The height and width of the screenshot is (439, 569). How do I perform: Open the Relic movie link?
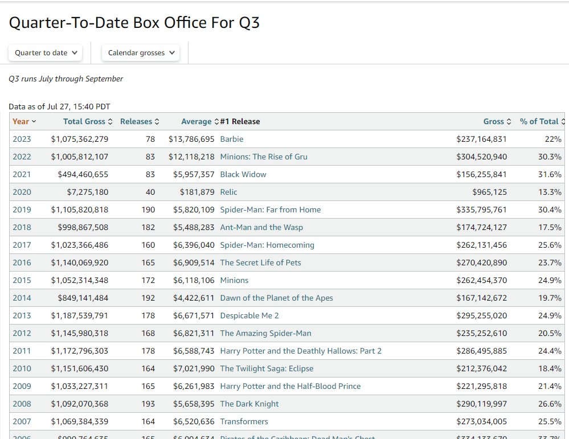point(228,192)
